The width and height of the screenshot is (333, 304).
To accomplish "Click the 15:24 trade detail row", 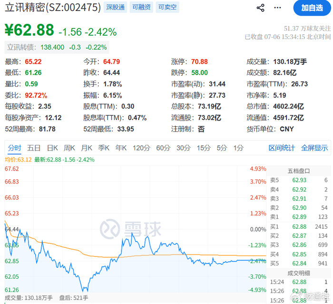I will tap(299, 282).
